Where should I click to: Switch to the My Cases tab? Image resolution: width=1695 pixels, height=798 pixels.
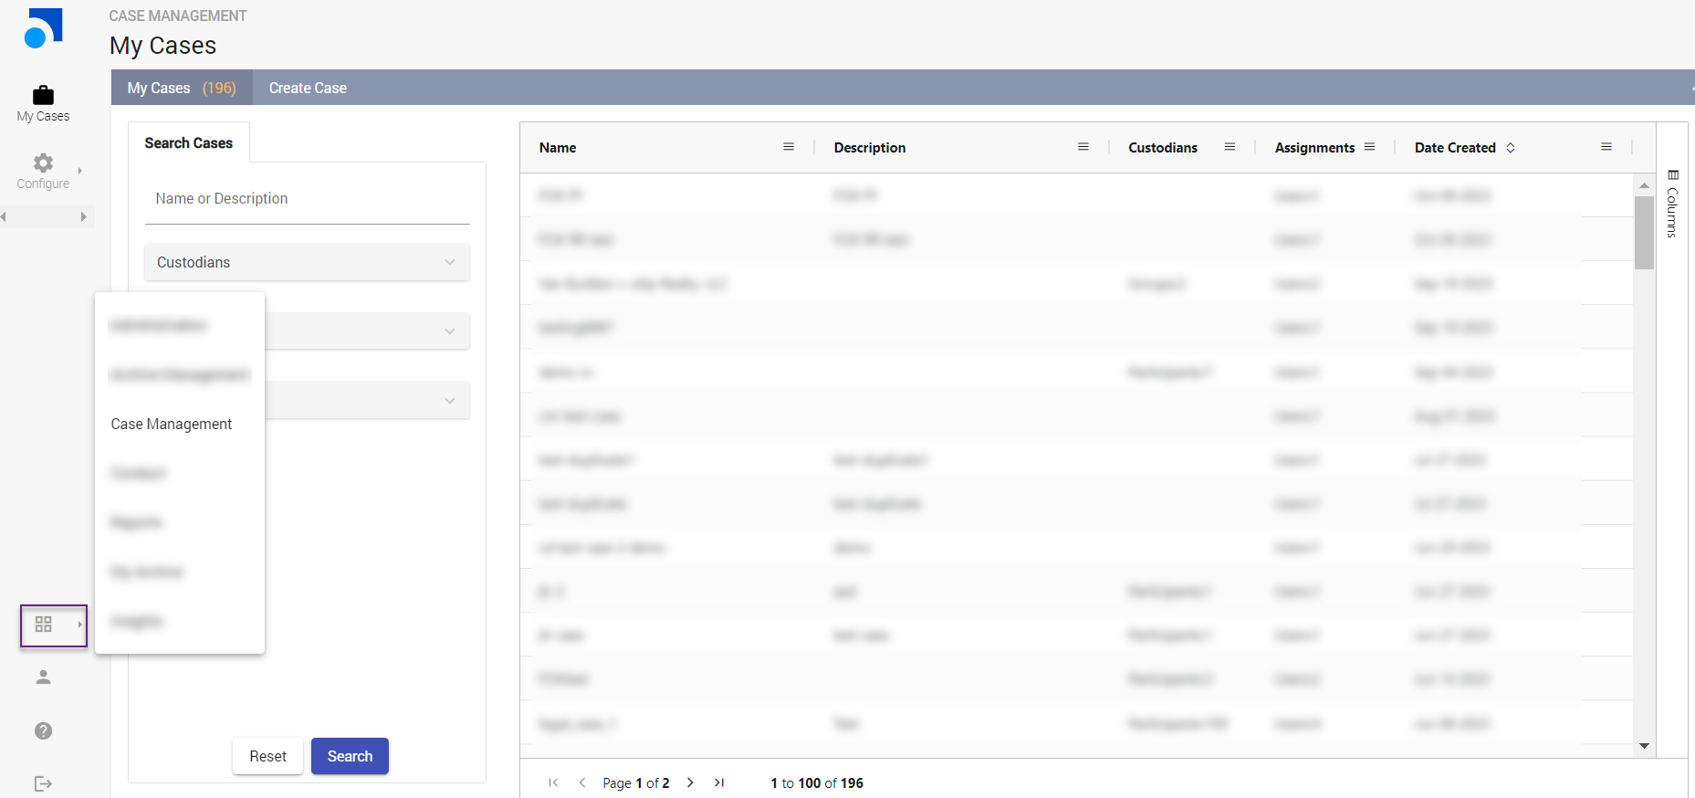click(182, 88)
